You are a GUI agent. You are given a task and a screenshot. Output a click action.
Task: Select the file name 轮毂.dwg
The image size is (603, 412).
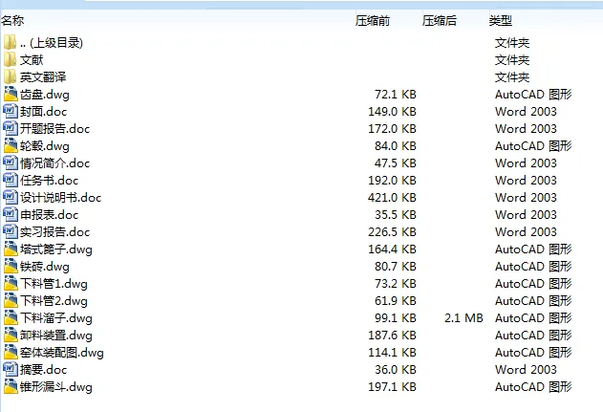(x=45, y=146)
